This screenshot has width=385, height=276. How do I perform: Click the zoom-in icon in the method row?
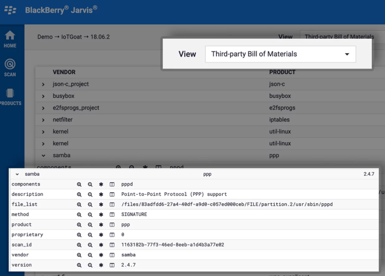[79, 214]
